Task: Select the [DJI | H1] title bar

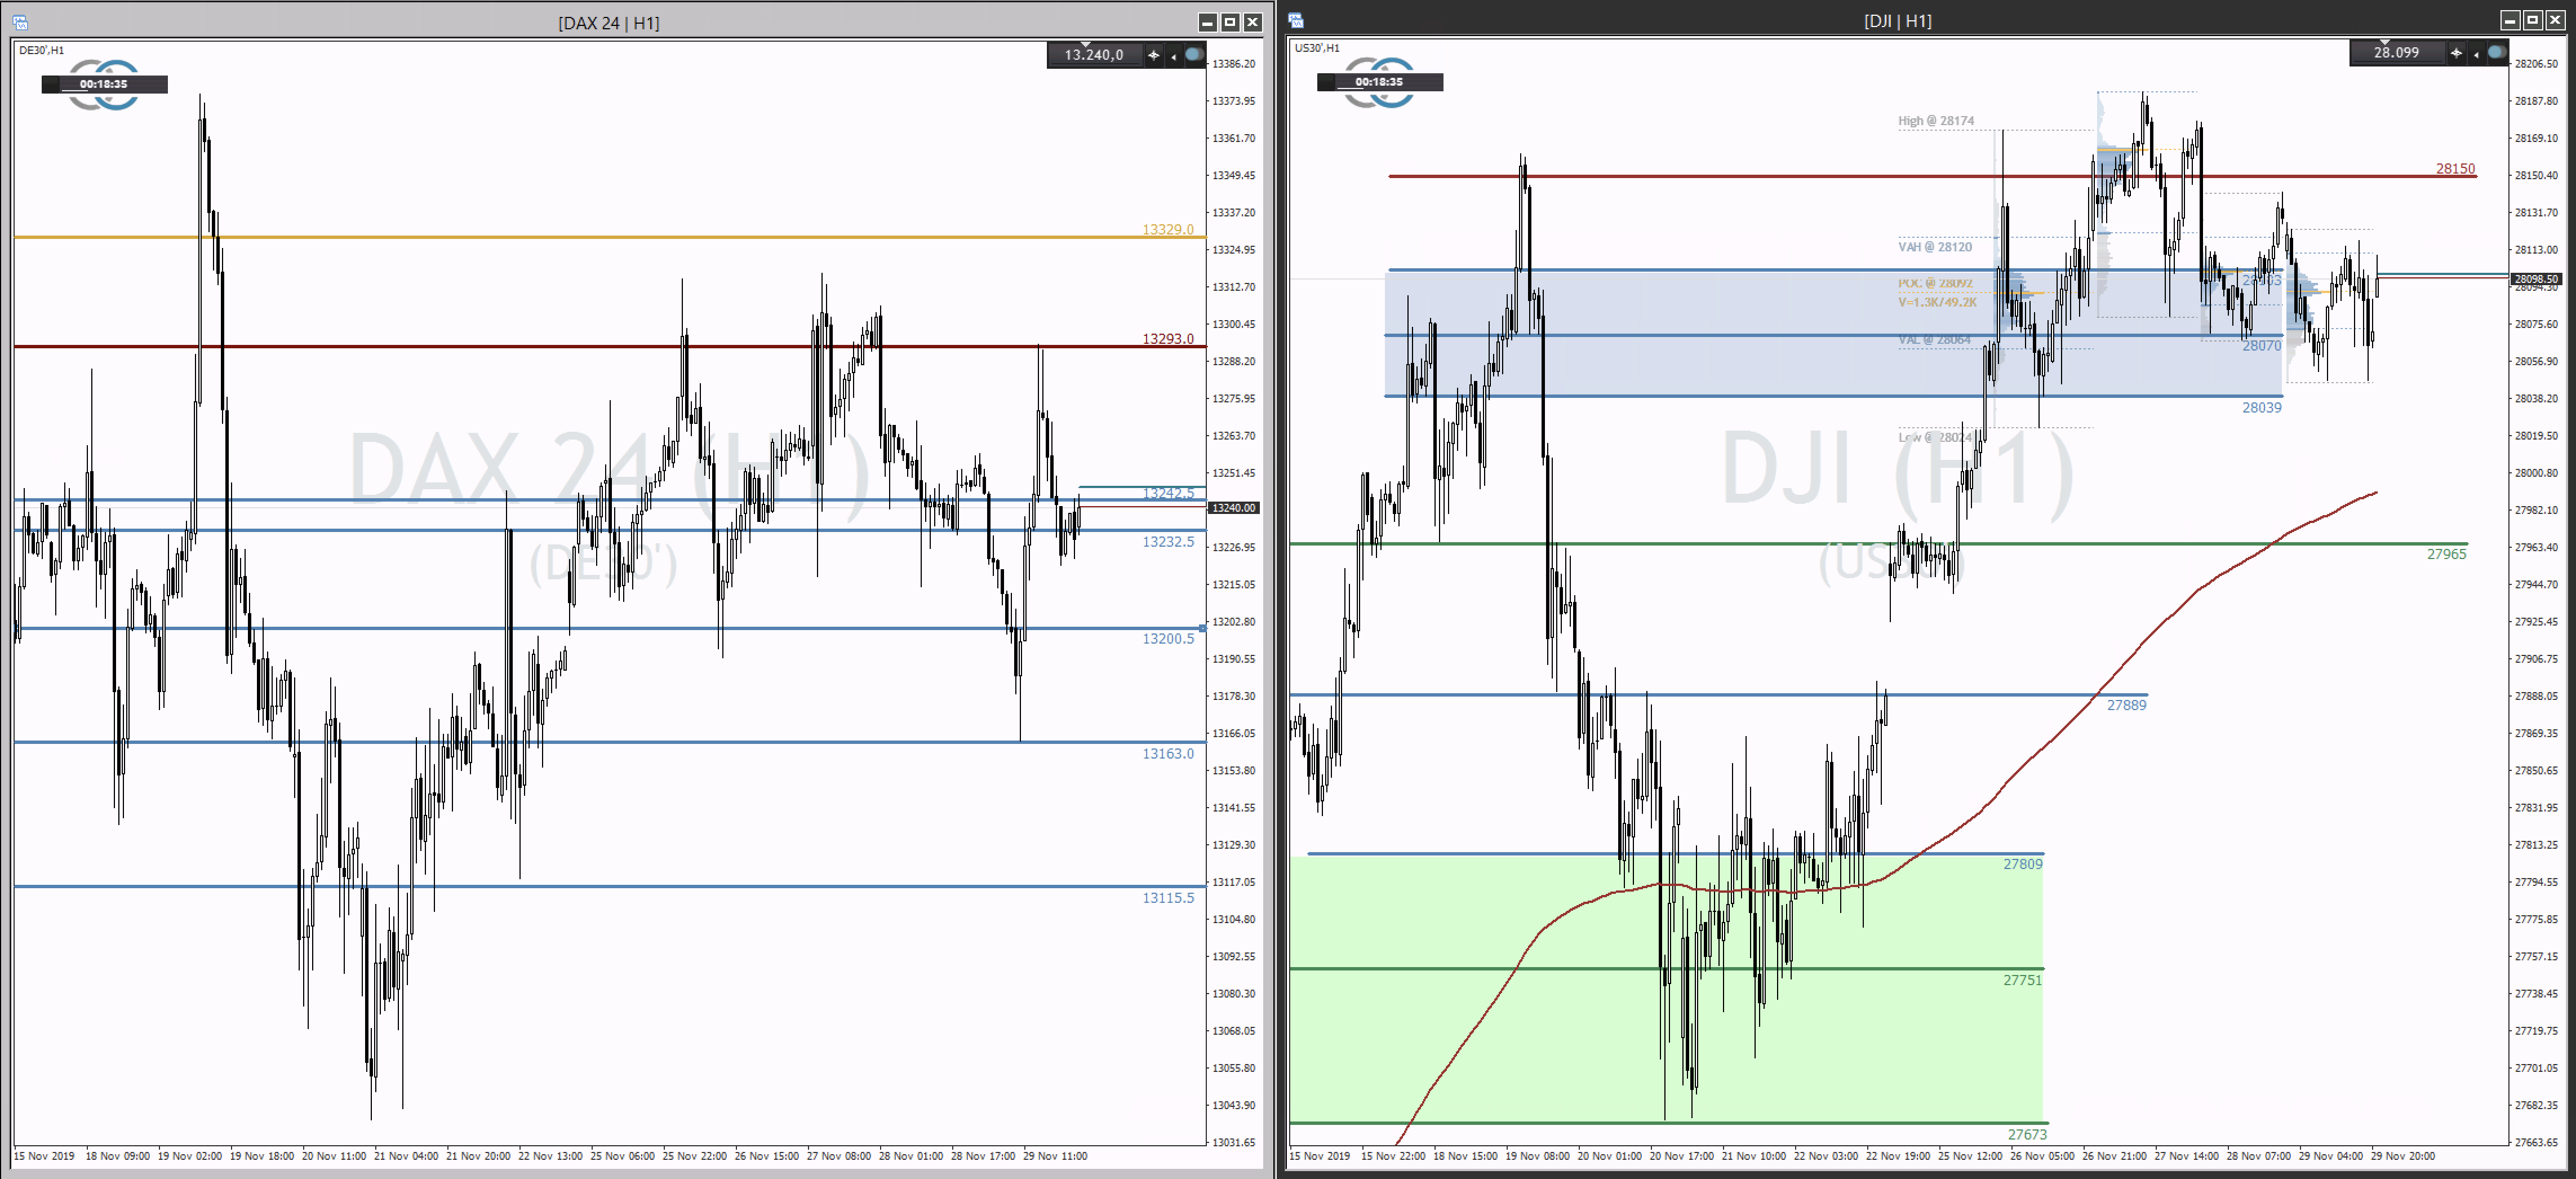Action: pyautogui.click(x=1898, y=21)
